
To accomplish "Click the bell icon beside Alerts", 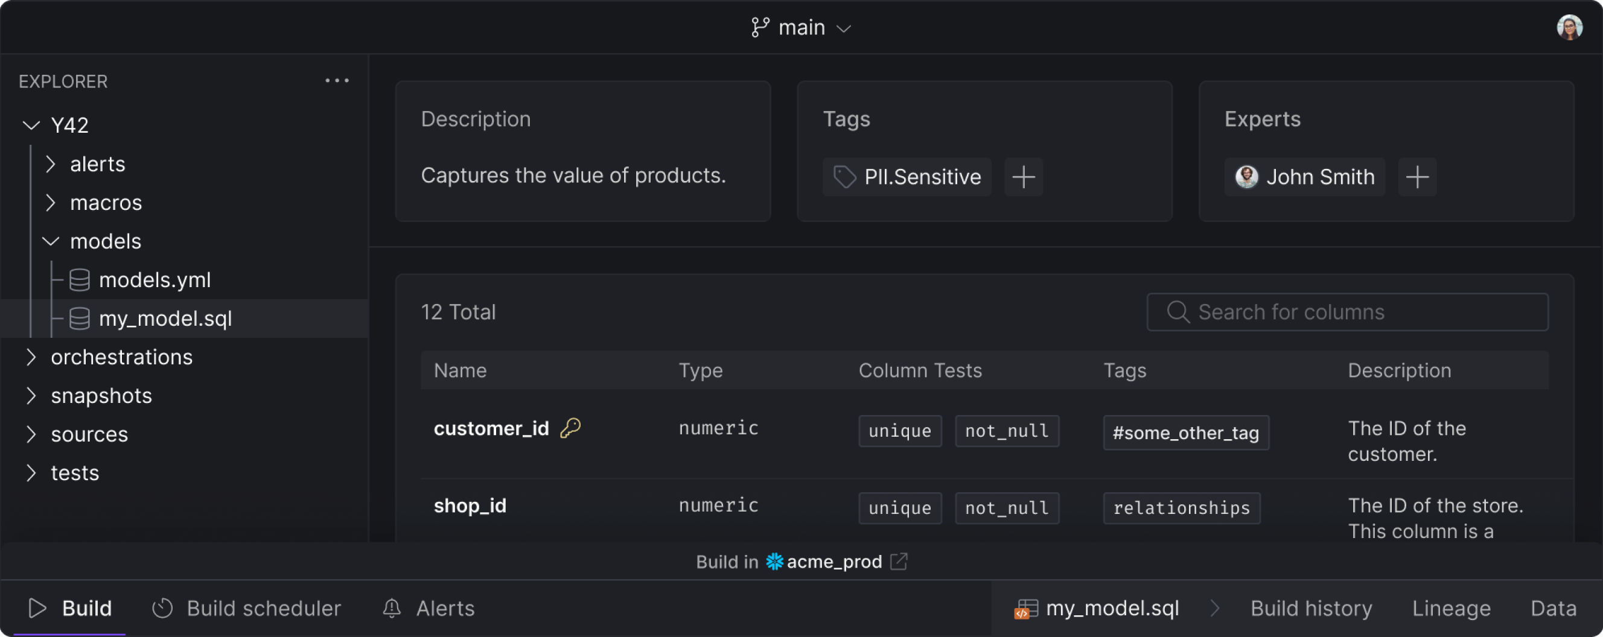I will point(391,609).
